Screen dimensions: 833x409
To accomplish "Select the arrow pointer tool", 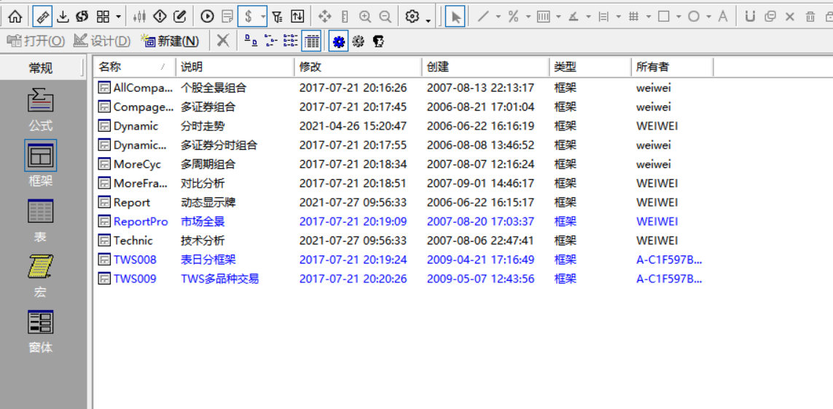I will [455, 17].
